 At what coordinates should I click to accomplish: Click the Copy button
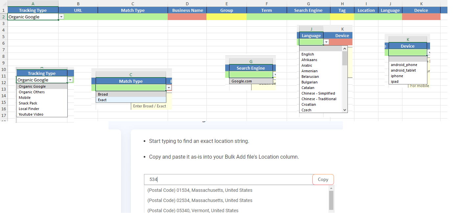pos(323,180)
